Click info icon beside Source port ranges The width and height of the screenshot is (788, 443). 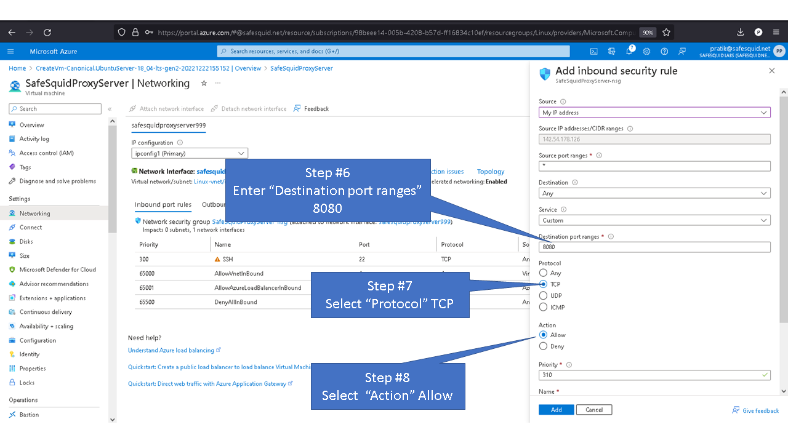click(x=599, y=156)
